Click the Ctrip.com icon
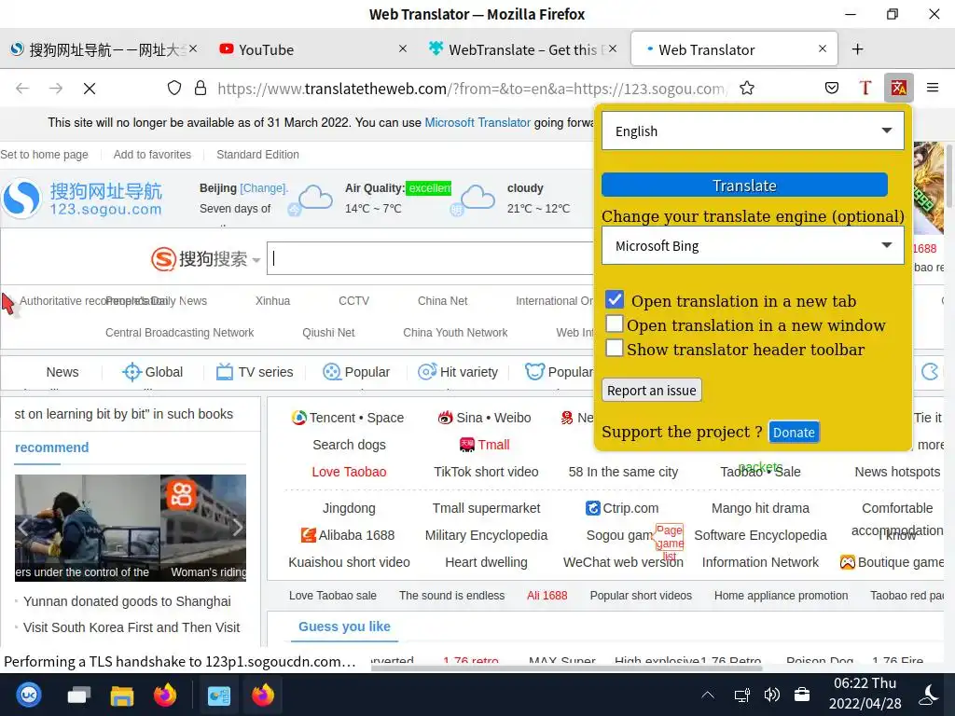 coord(592,508)
